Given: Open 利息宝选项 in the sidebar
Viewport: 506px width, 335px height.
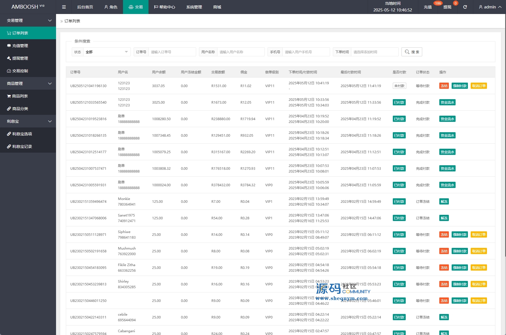Looking at the screenshot, I should click(x=22, y=134).
